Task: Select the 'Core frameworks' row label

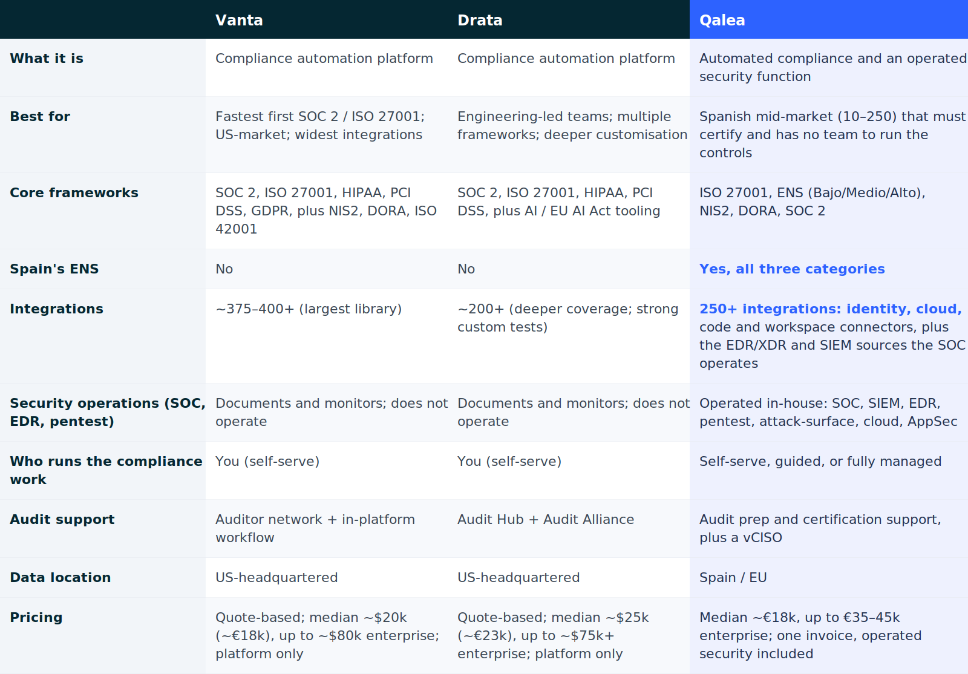Action: (74, 192)
